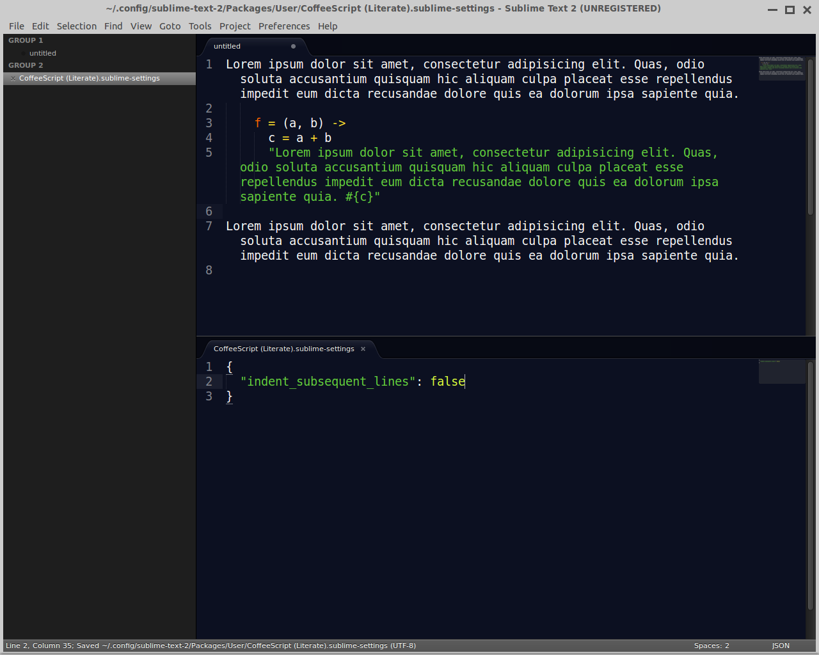Open the Goto menu

point(170,26)
